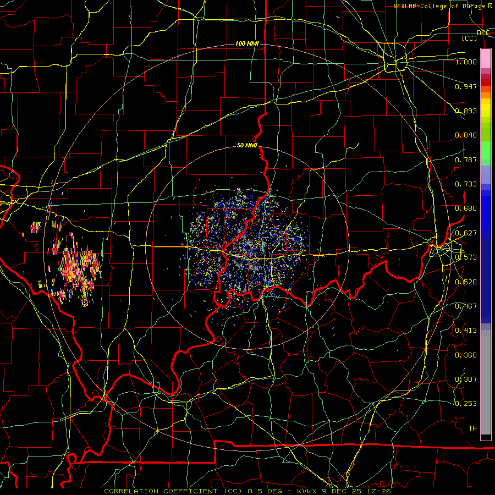Click the 0.360 value on the scale
The height and width of the screenshot is (495, 495).
click(466, 355)
